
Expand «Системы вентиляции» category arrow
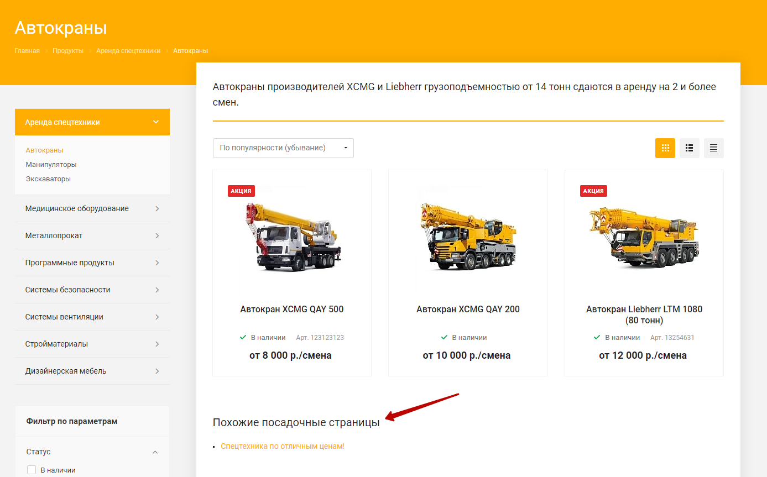click(157, 317)
